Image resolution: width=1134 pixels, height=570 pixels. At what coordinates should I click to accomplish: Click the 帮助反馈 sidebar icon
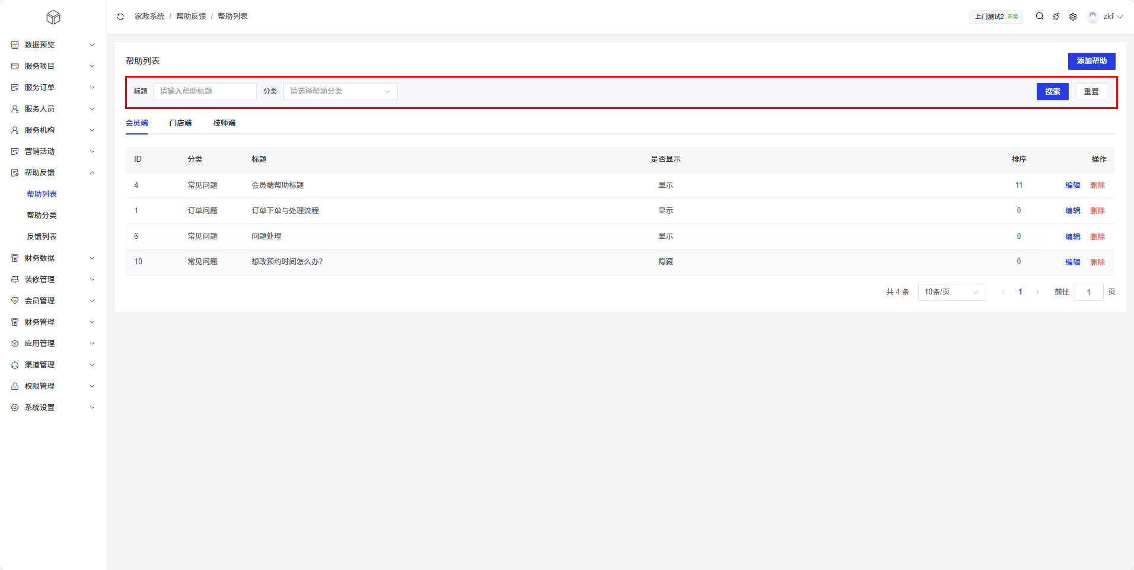(15, 173)
